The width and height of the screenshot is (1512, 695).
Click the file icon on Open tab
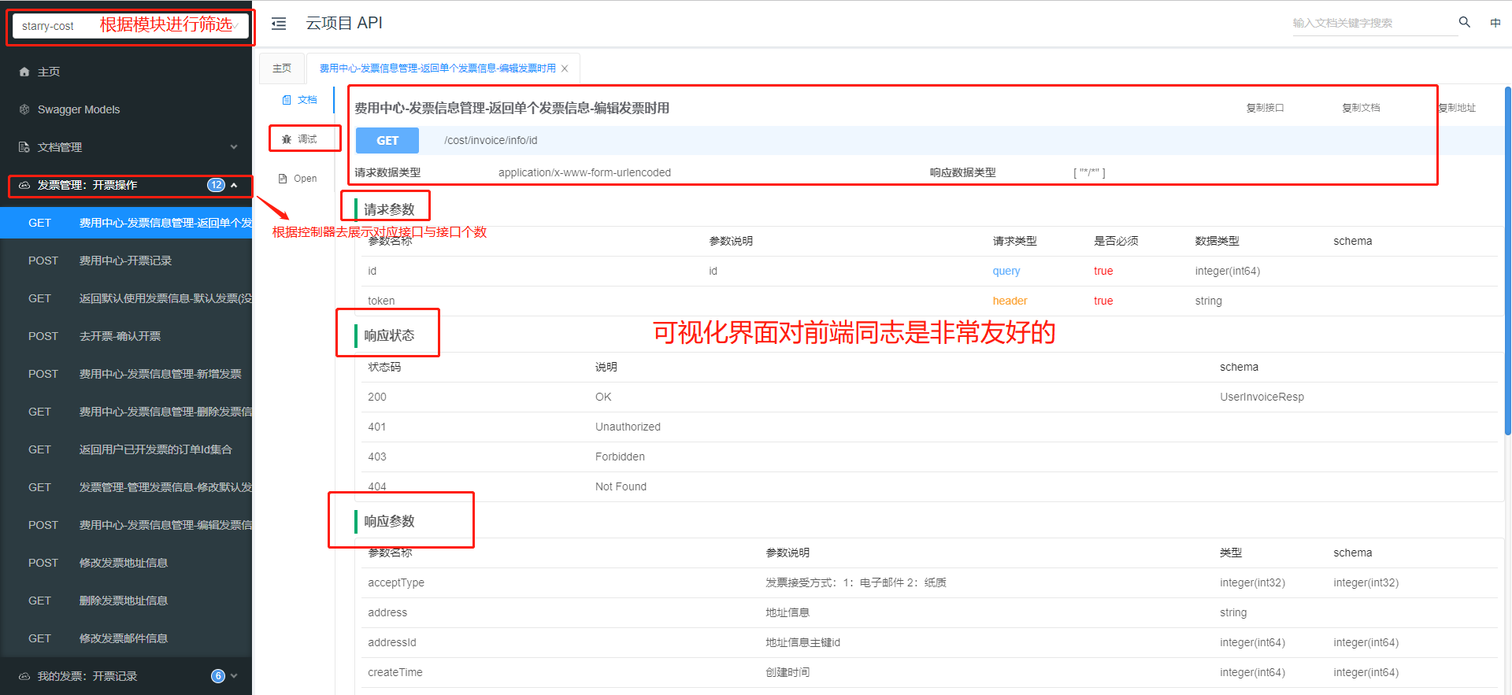[x=283, y=179]
